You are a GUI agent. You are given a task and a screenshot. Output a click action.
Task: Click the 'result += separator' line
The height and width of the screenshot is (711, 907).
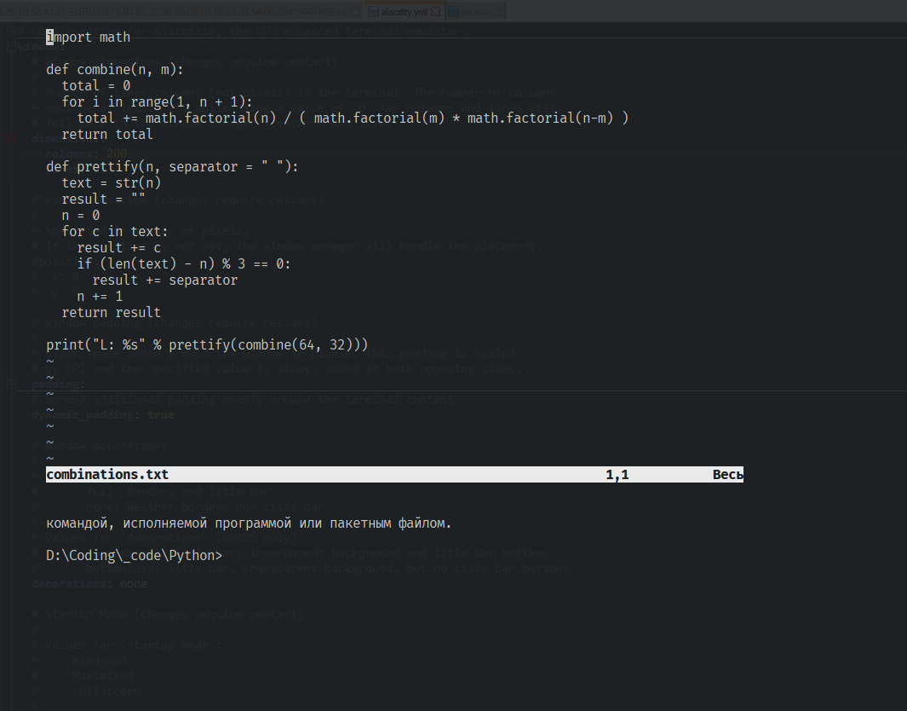[x=165, y=280]
